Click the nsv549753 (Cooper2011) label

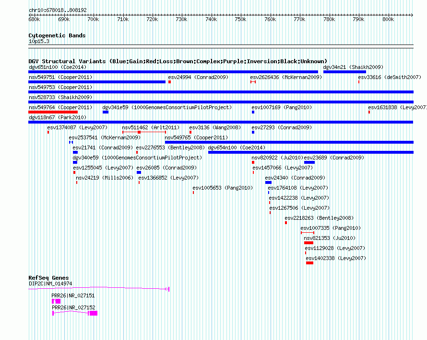(60, 87)
